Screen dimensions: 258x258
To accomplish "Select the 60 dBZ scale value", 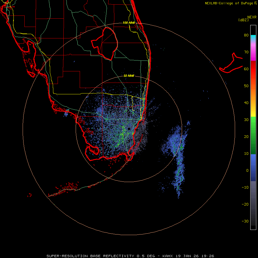I will (246, 69).
